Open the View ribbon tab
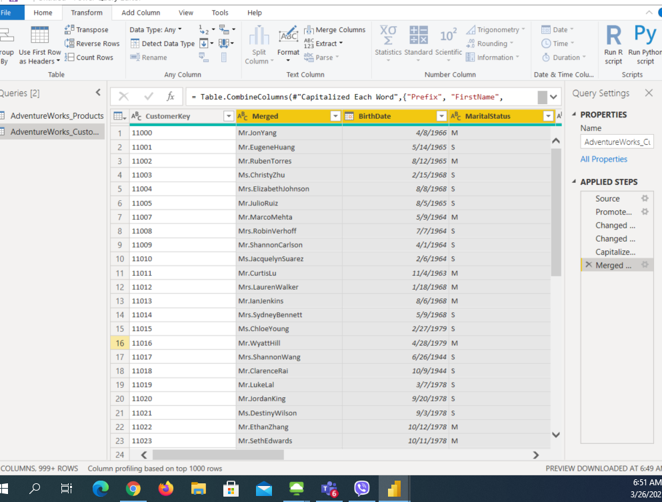 coord(186,13)
